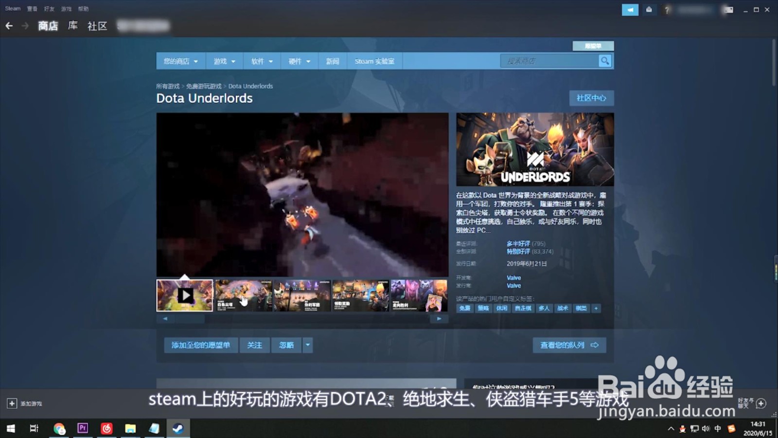Click the help question mark icon
The width and height of the screenshot is (778, 438).
(x=667, y=9)
